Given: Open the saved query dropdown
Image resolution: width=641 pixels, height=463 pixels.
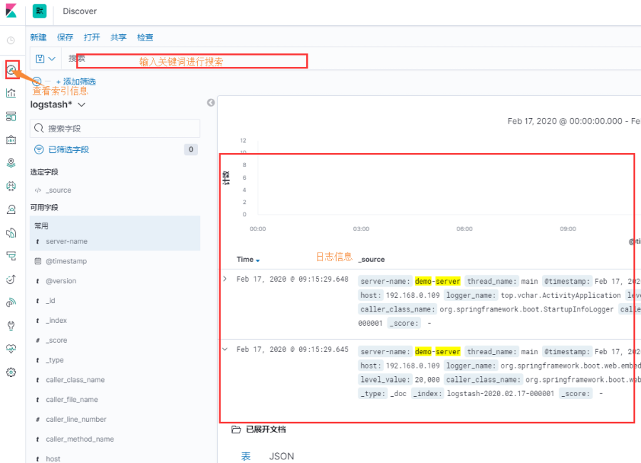Looking at the screenshot, I should coord(46,59).
